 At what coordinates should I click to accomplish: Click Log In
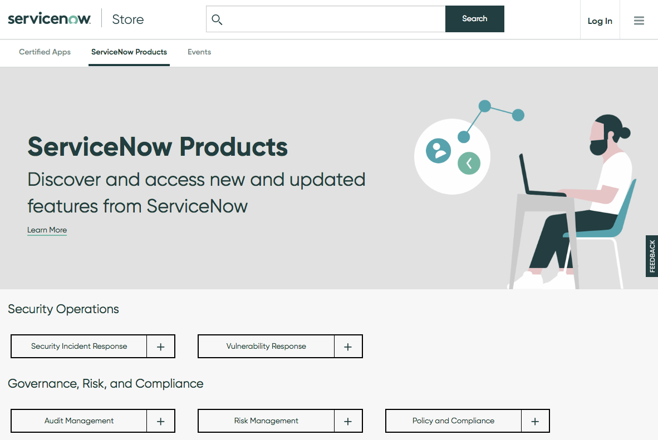pos(600,21)
